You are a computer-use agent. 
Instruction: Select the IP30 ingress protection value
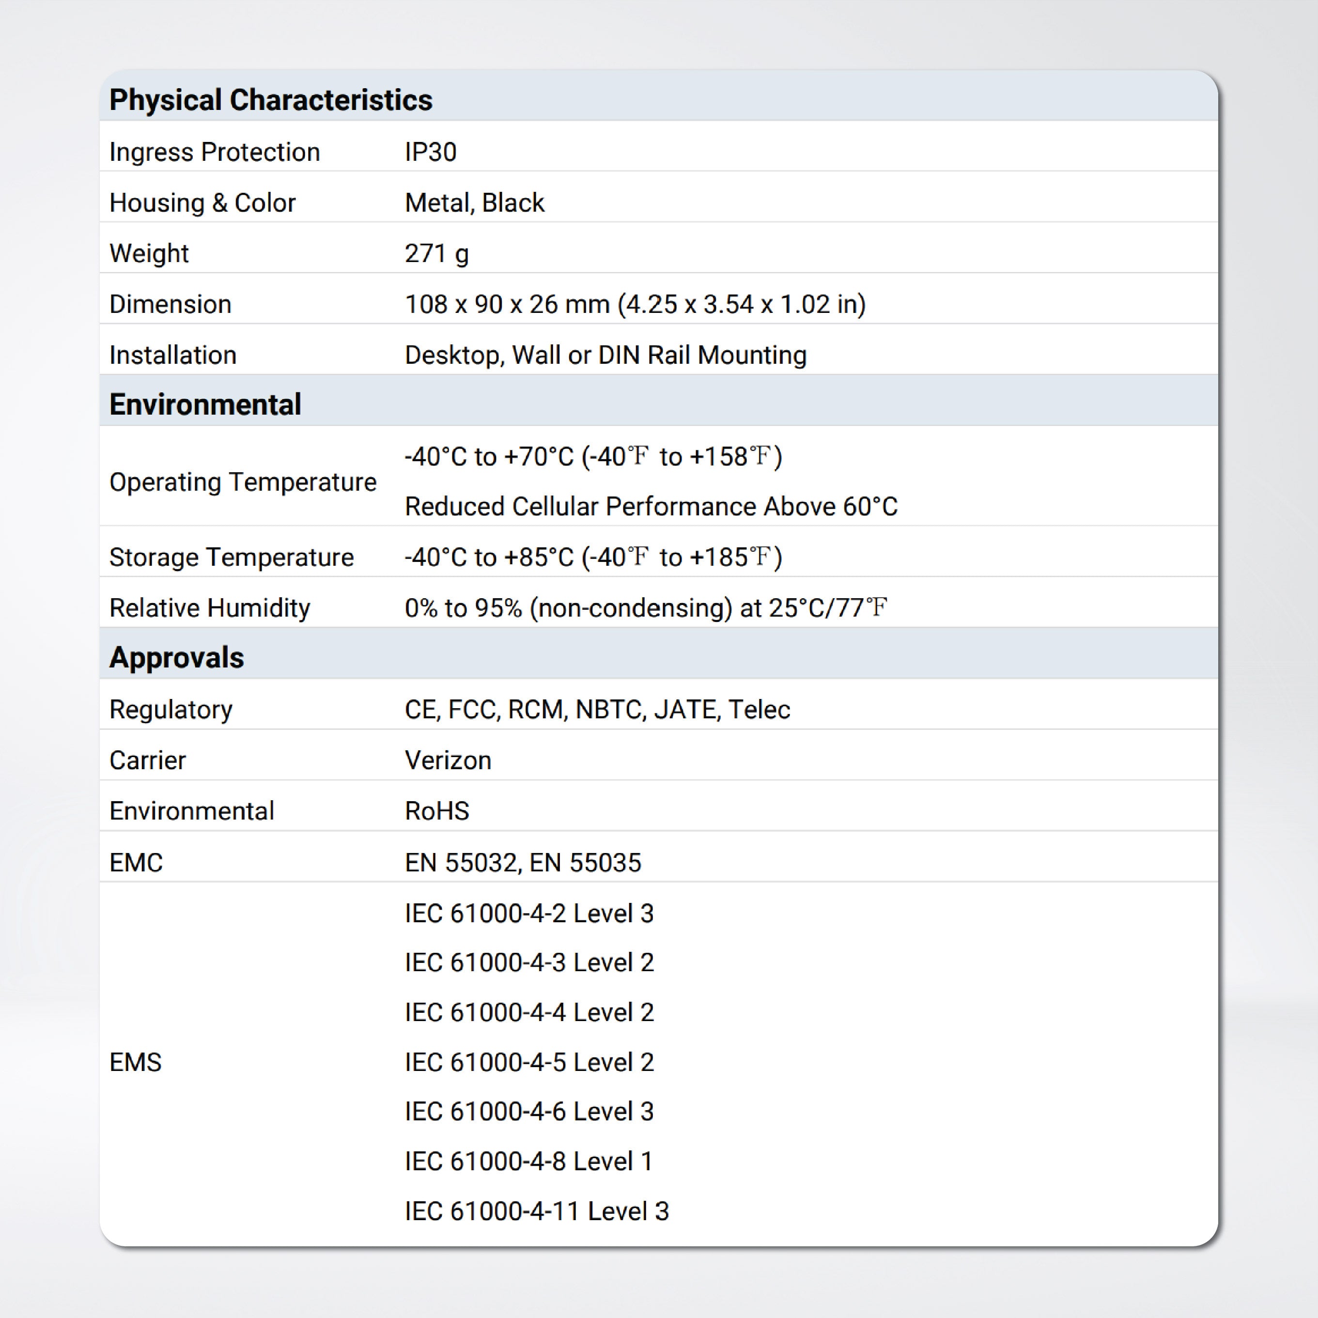tap(431, 152)
